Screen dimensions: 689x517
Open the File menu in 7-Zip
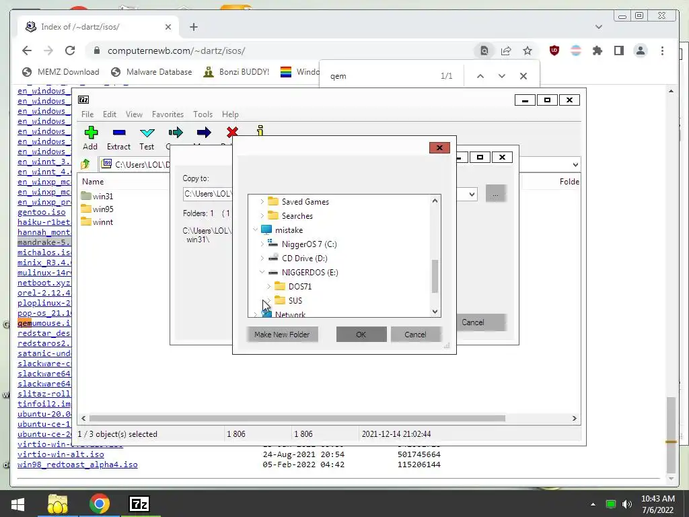coord(87,114)
